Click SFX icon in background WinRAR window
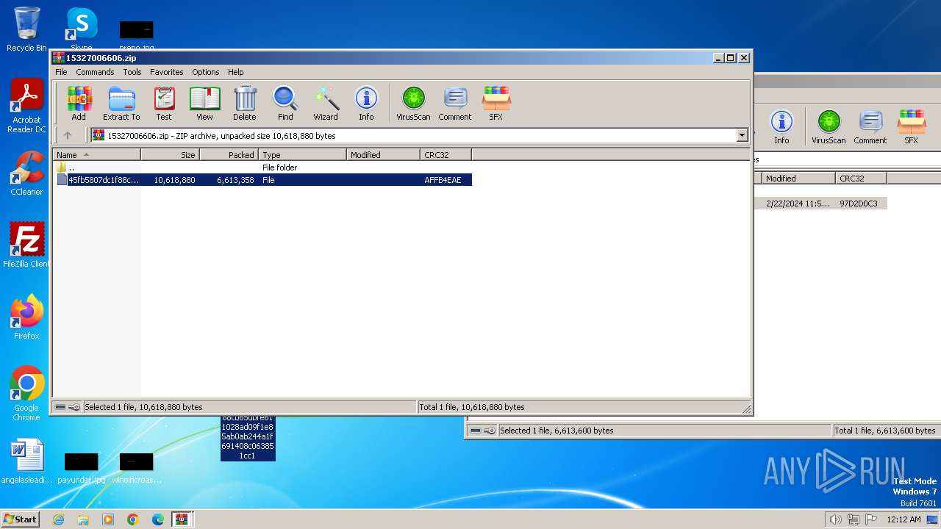This screenshot has width=941, height=529. click(x=912, y=126)
